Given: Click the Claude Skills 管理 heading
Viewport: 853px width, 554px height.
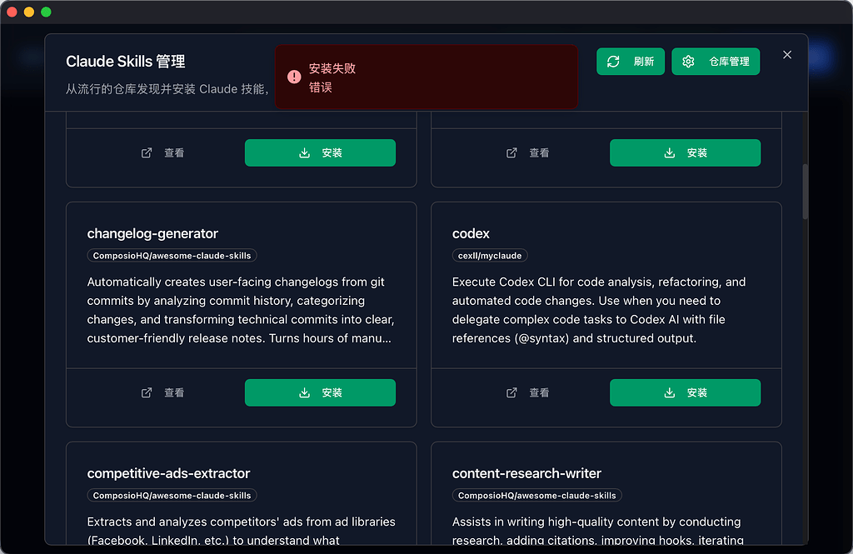Looking at the screenshot, I should (x=126, y=62).
